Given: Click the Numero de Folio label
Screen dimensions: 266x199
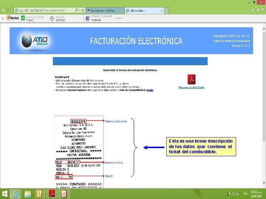Looking at the screenshot, I should point(114,163).
